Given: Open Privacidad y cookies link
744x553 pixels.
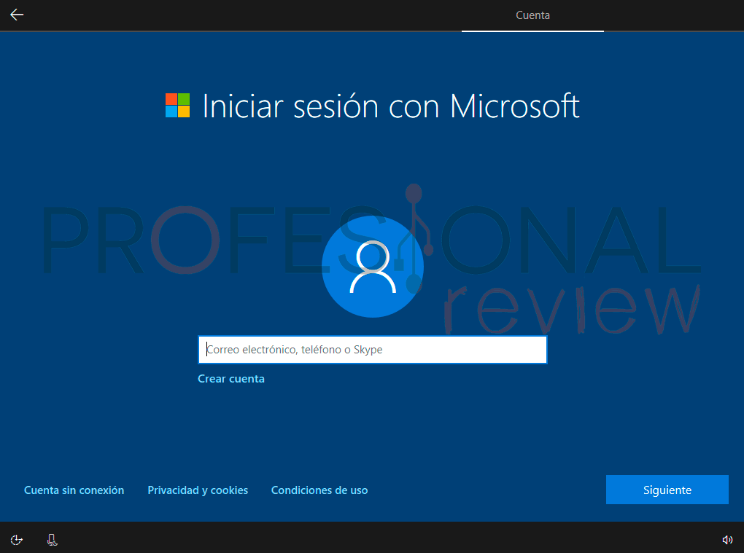Looking at the screenshot, I should click(x=198, y=490).
